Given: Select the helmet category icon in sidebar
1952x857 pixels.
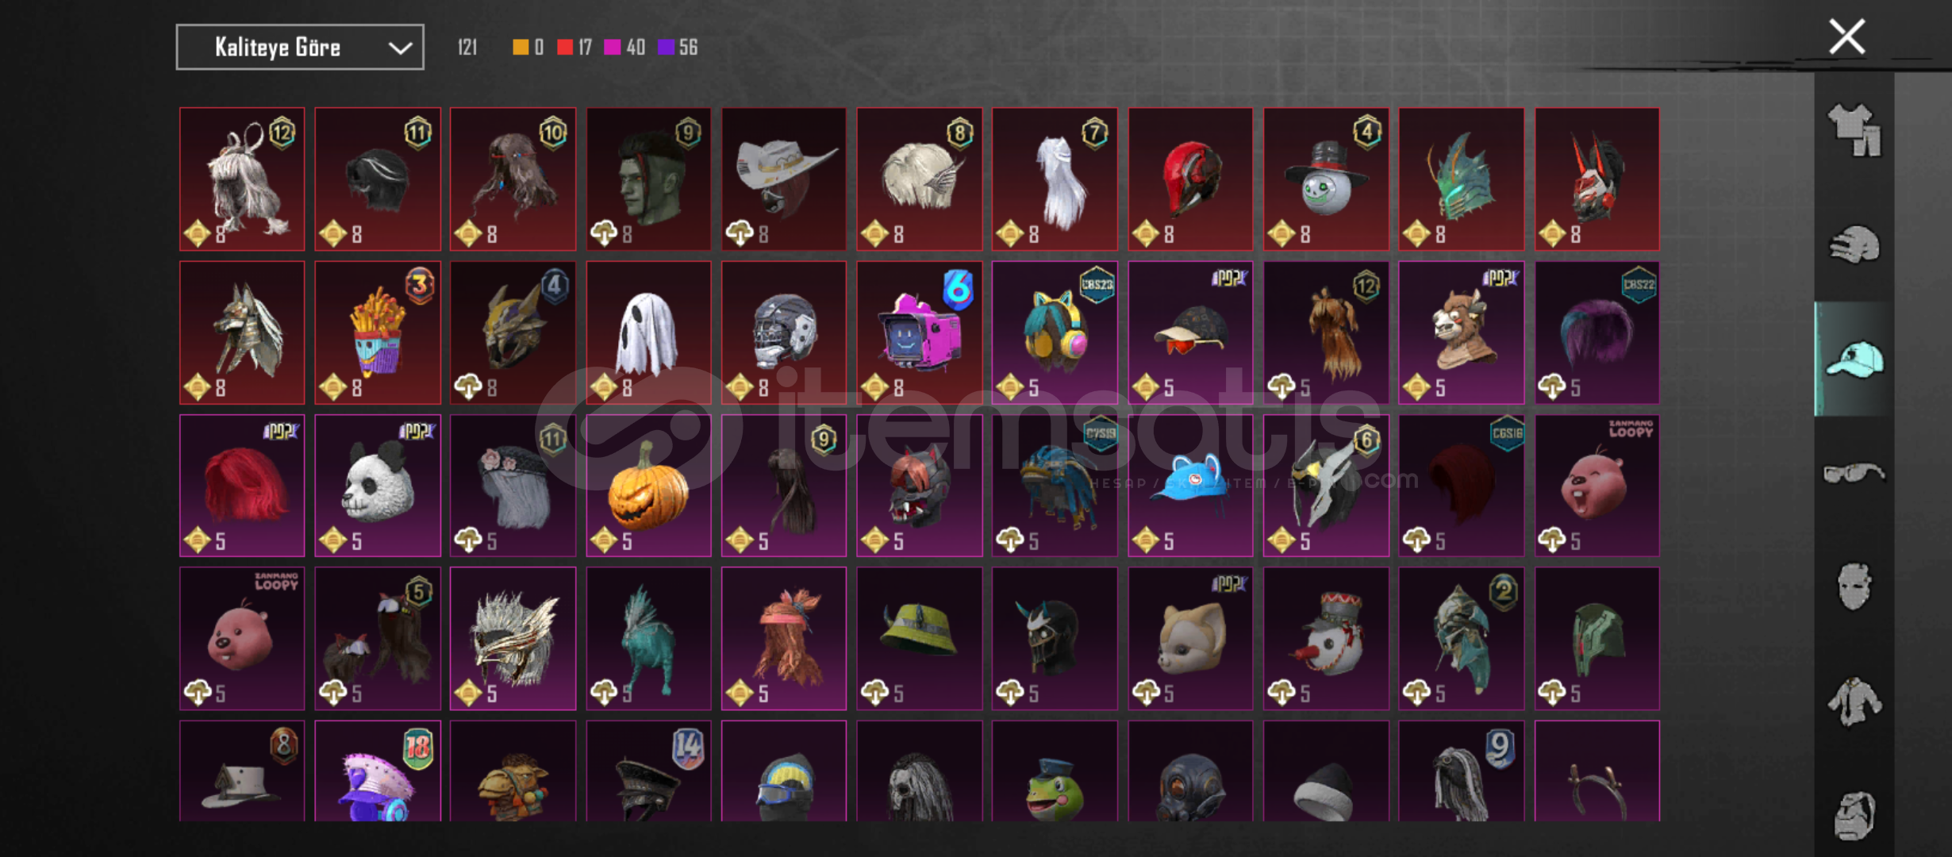Looking at the screenshot, I should tap(1854, 244).
